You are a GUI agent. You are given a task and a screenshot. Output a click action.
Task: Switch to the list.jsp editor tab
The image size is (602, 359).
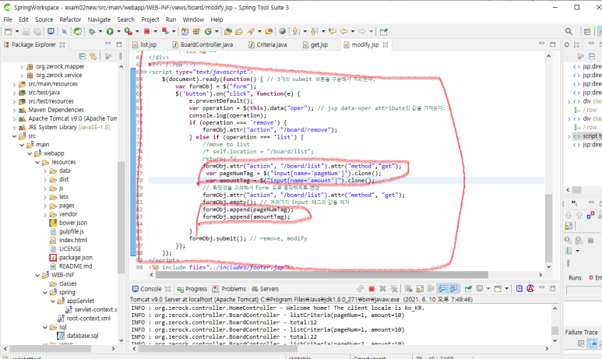(x=145, y=45)
